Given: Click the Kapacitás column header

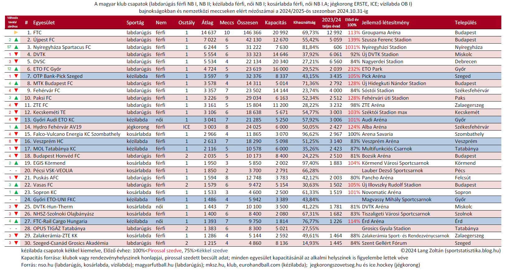Looking at the screenshot, I should tap(276, 22).
